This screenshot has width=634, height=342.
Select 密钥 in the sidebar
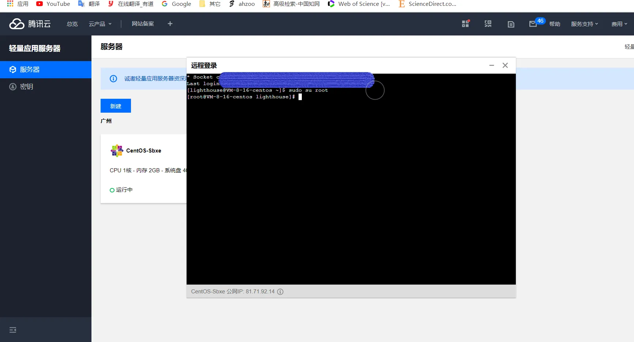tap(26, 87)
